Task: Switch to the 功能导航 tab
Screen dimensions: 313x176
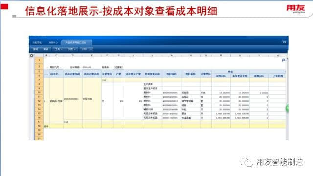Action: [37, 43]
